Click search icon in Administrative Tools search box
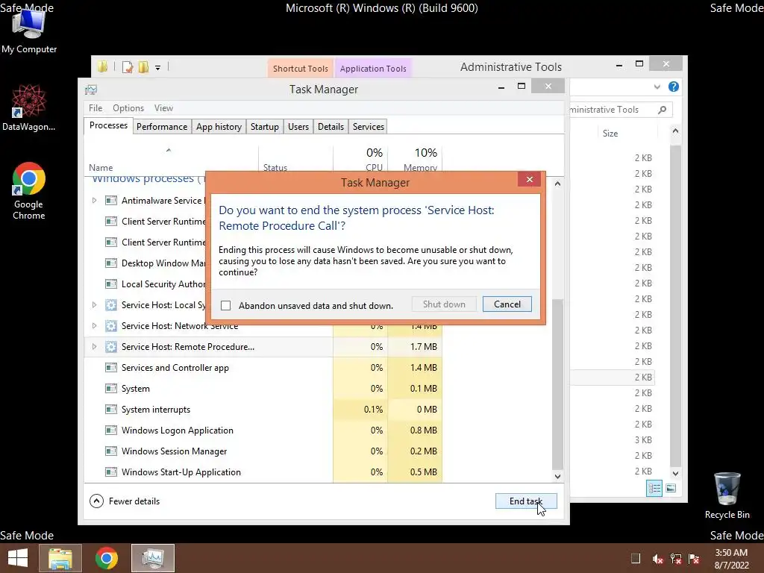Screen dimensions: 764x573 pyautogui.click(x=662, y=110)
